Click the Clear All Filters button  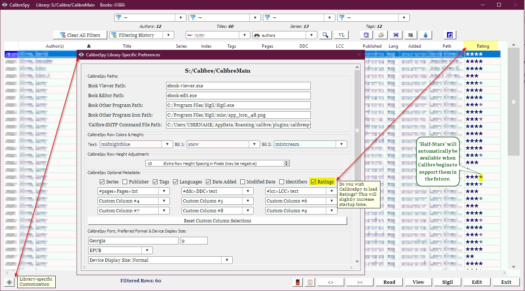point(80,35)
